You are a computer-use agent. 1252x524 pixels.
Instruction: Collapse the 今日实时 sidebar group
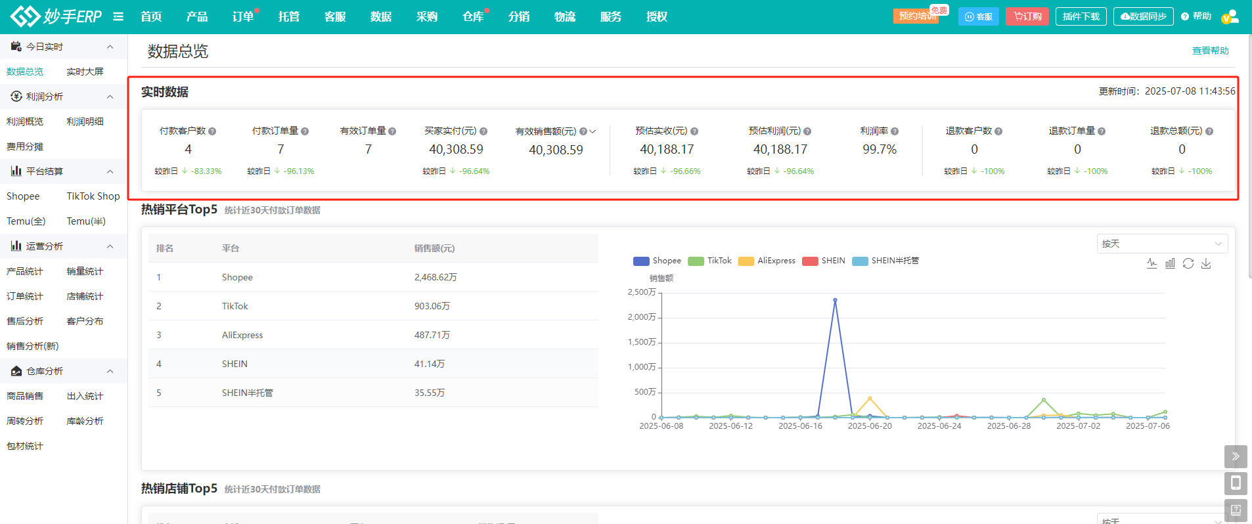(x=110, y=47)
